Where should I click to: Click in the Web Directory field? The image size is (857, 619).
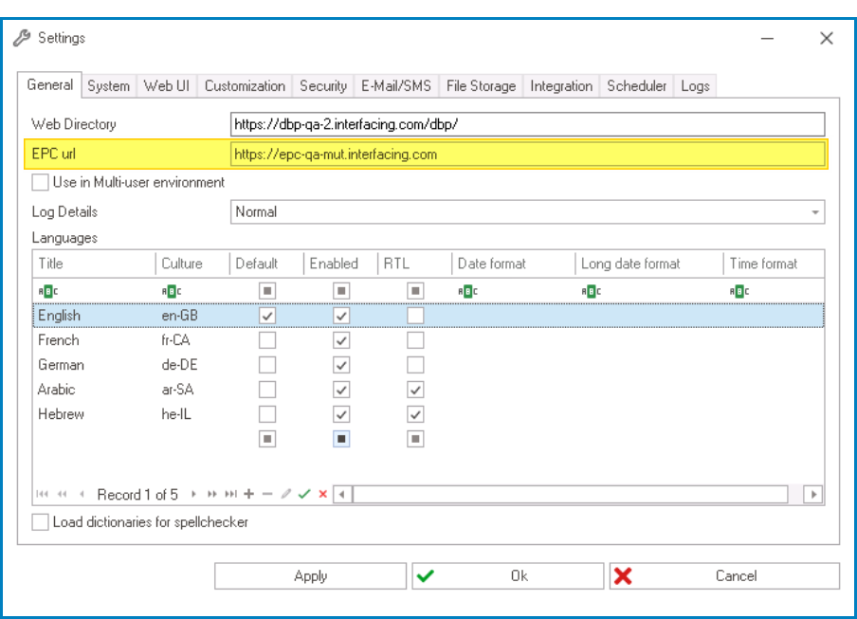click(x=527, y=124)
